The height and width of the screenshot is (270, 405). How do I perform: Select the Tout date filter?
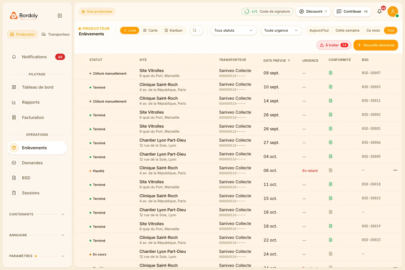pyautogui.click(x=390, y=30)
